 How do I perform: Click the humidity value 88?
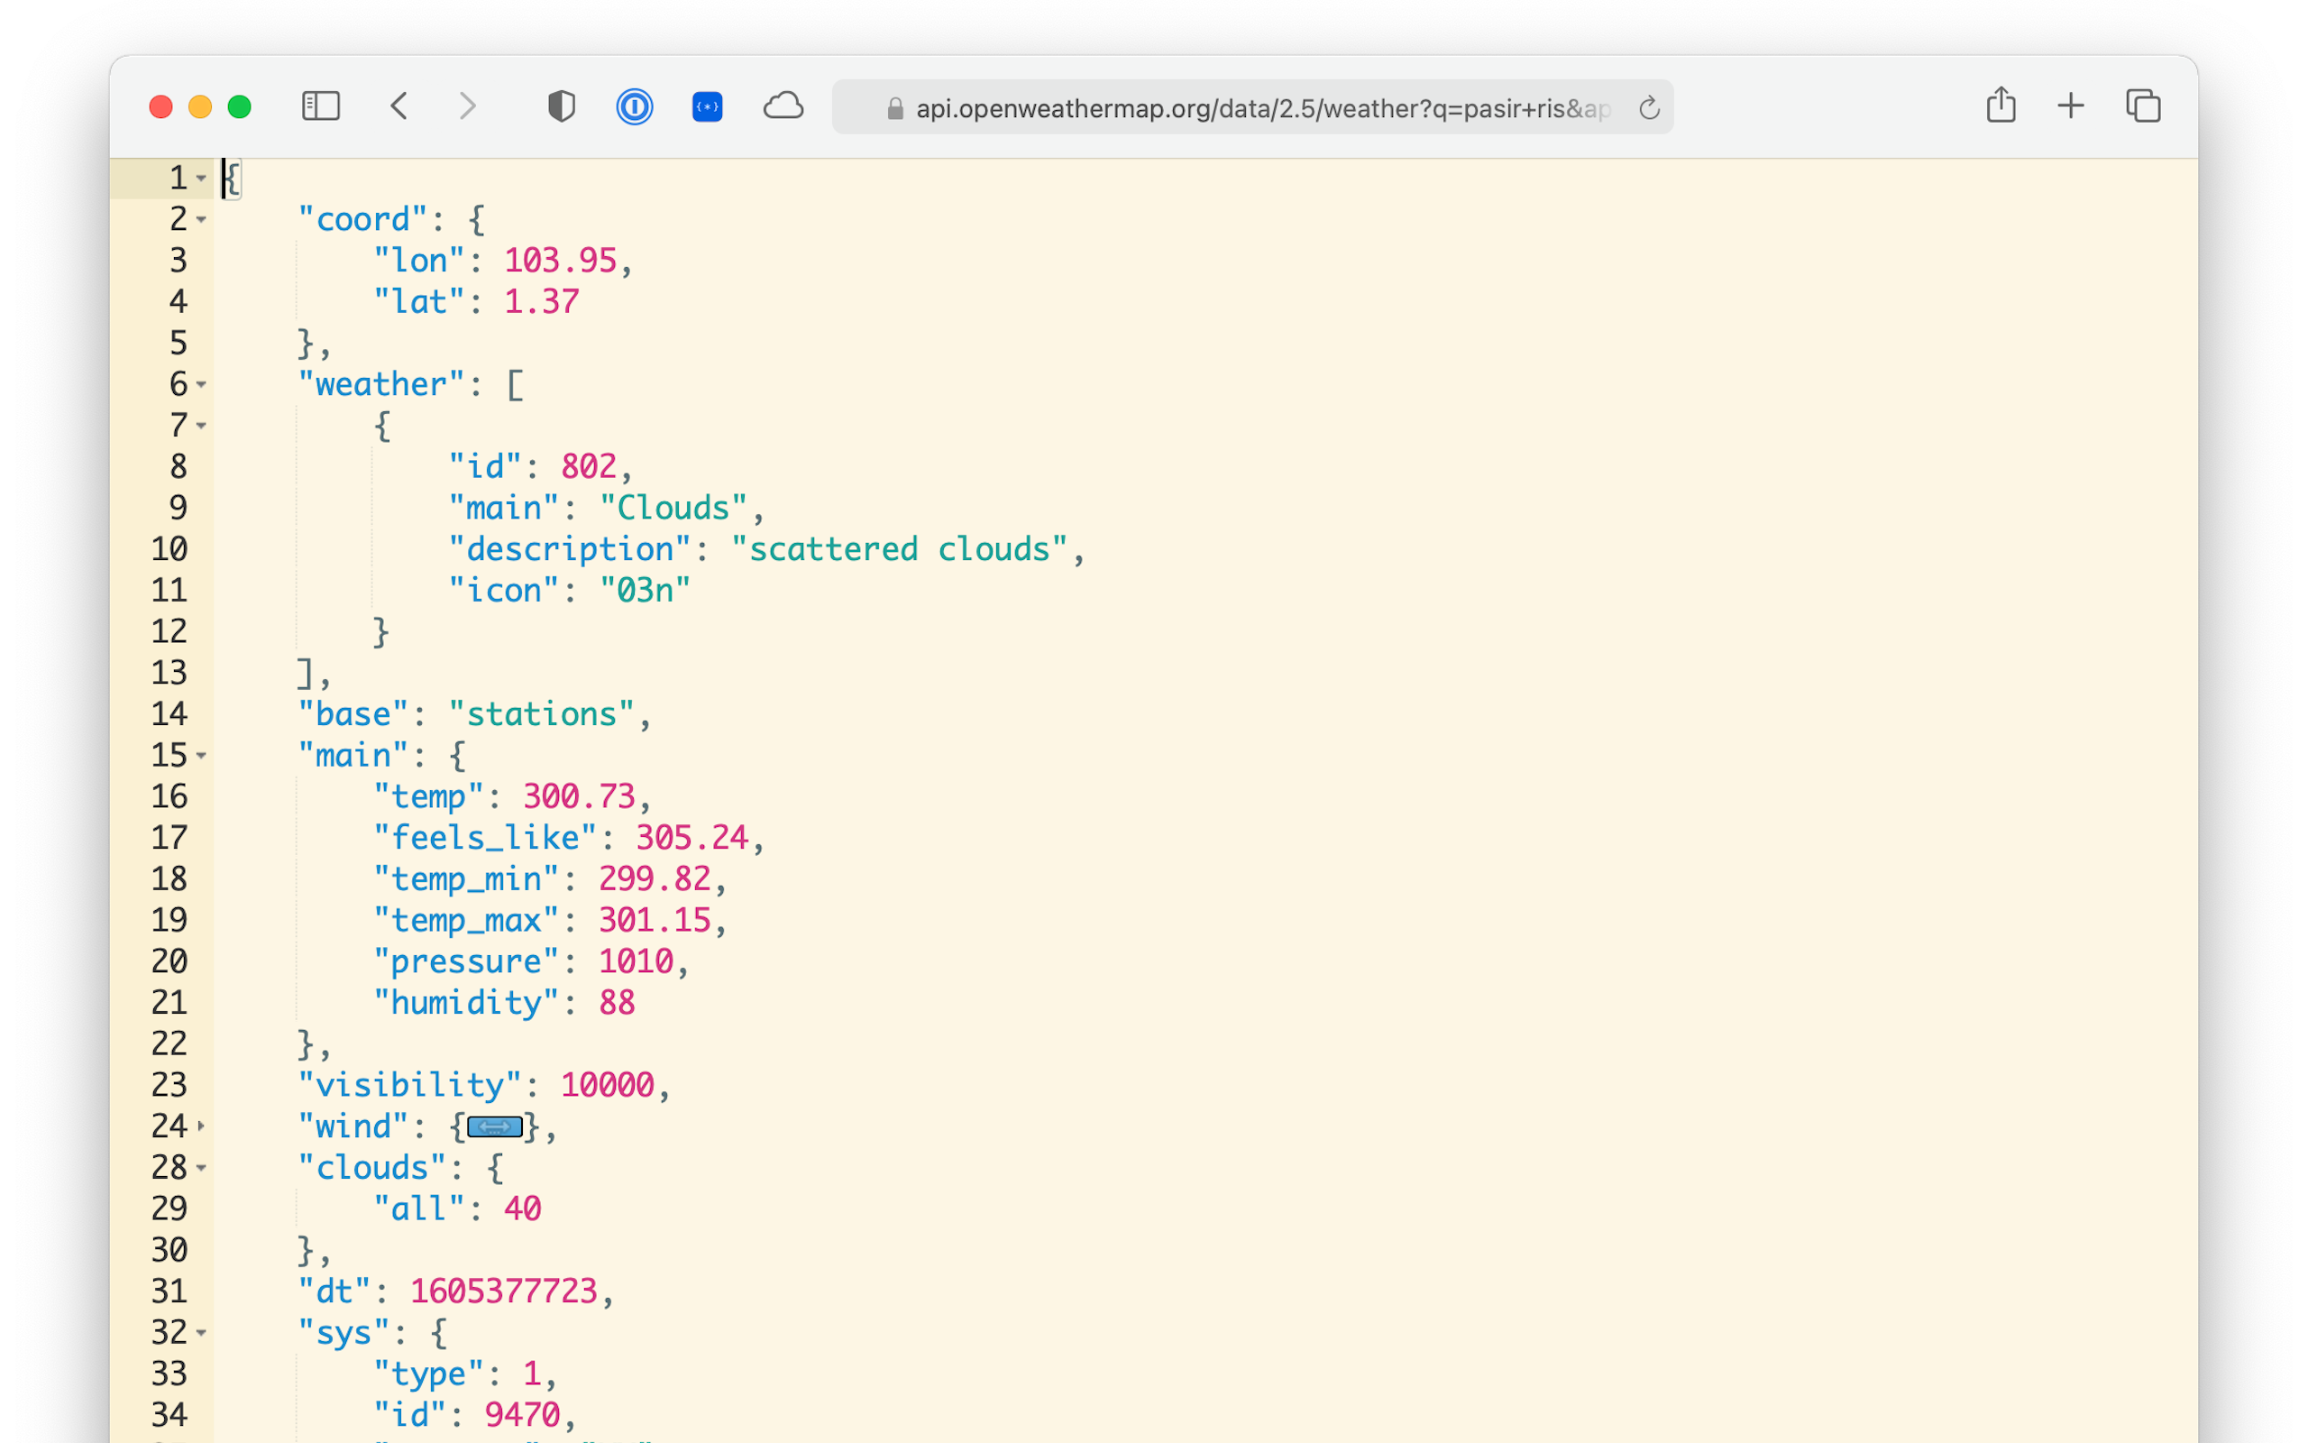617,1003
